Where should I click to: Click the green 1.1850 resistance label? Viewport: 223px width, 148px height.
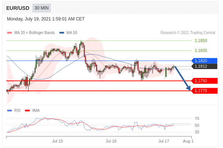tap(201, 41)
